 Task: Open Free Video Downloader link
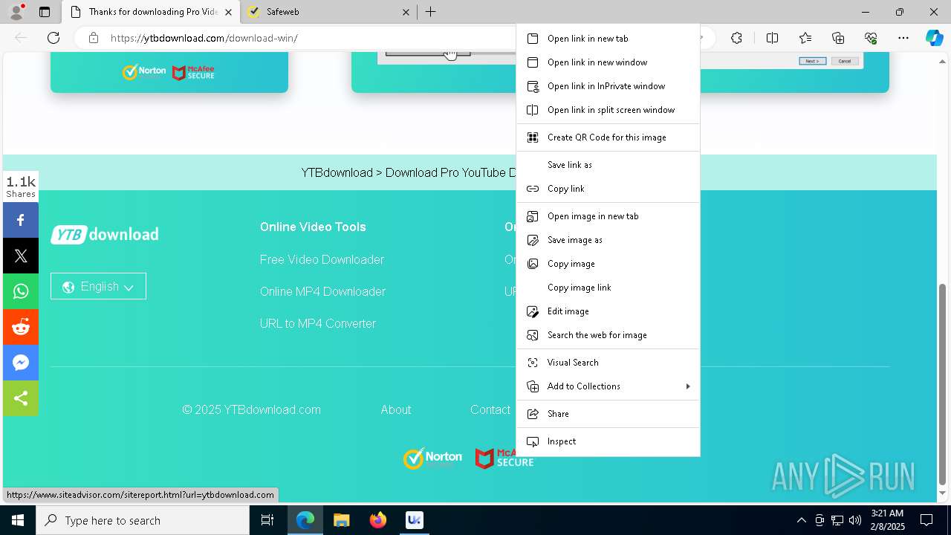pyautogui.click(x=322, y=259)
